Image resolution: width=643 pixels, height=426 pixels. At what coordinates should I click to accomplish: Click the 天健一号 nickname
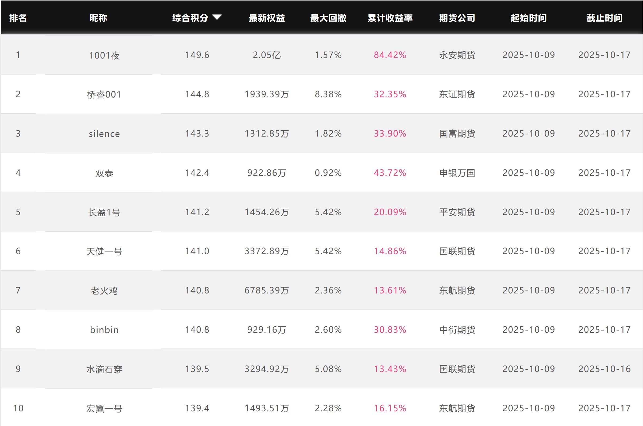[104, 251]
